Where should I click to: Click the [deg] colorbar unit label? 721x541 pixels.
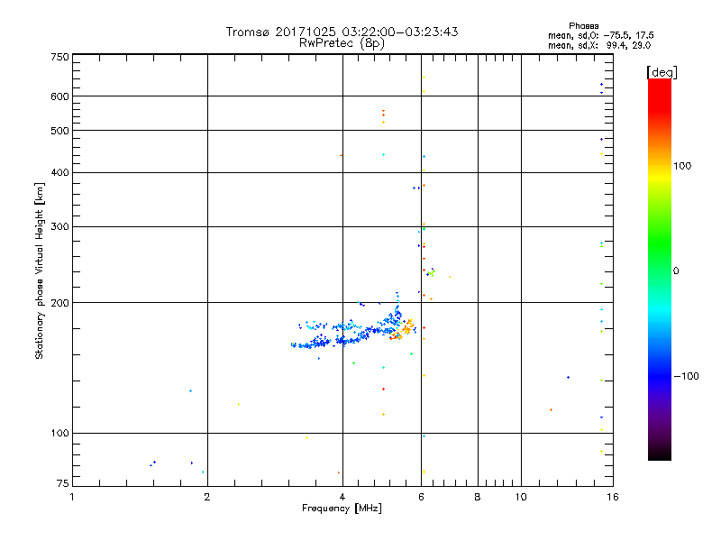point(662,72)
